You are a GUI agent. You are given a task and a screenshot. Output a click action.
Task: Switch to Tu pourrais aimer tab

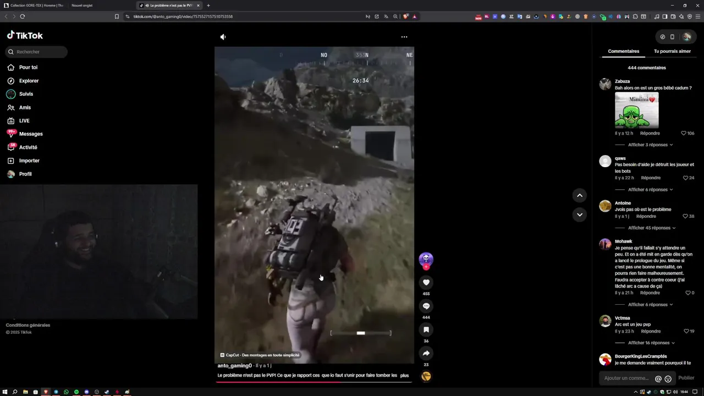(x=672, y=51)
